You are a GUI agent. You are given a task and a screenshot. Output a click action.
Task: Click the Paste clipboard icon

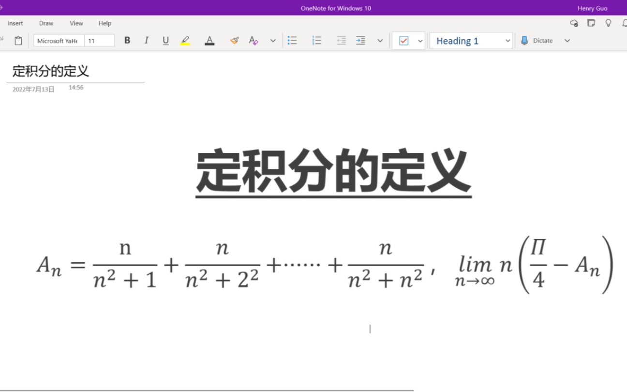(18, 41)
